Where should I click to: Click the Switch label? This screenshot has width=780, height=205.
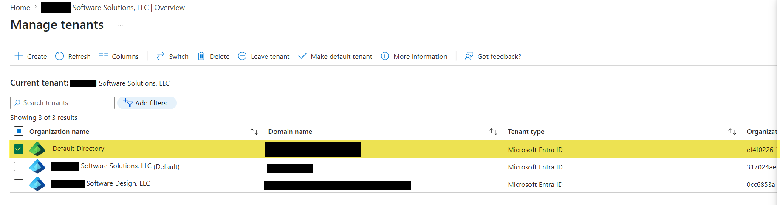click(x=179, y=56)
